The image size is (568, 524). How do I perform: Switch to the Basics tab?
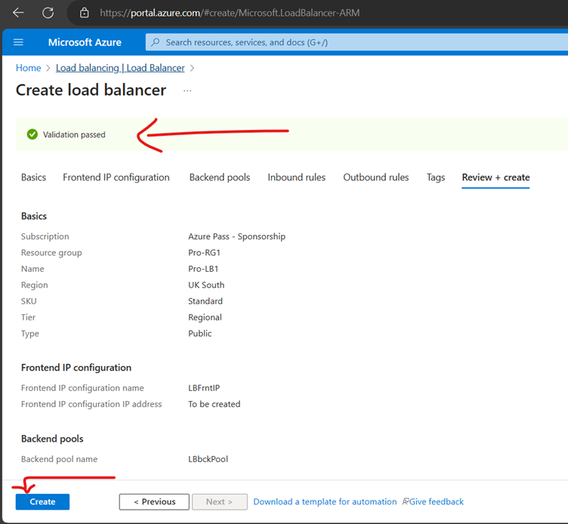33,177
